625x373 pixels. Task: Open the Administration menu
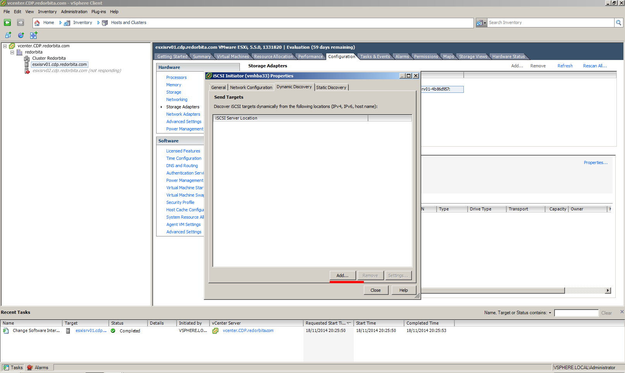pos(74,12)
